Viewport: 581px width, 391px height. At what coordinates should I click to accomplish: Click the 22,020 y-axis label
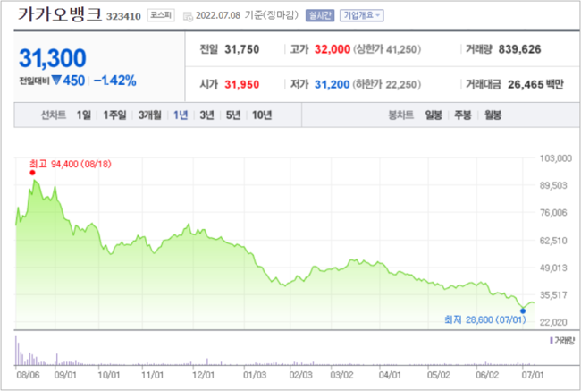553,322
